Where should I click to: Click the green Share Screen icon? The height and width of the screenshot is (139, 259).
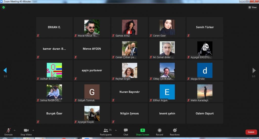coord(142,130)
